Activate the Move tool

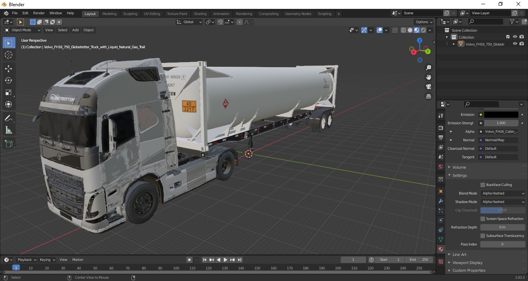pyautogui.click(x=9, y=69)
